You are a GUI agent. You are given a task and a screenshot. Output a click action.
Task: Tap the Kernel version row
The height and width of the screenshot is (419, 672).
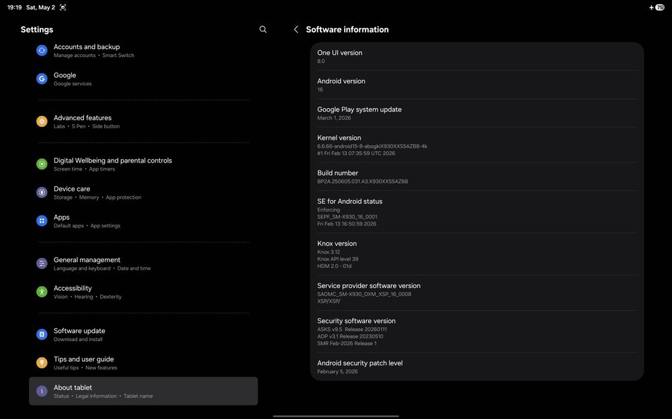477,145
